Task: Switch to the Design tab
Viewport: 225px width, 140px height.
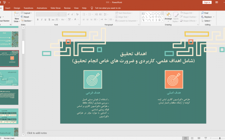Action: (x=17, y=8)
